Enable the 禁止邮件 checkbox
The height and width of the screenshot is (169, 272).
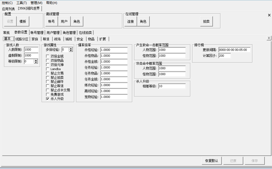(x=48, y=82)
